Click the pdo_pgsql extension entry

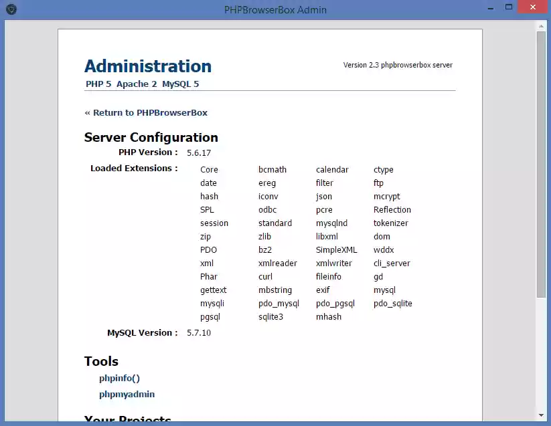coord(335,304)
